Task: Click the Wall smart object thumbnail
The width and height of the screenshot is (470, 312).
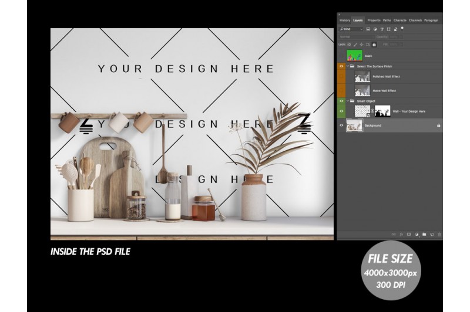Action: pos(362,111)
